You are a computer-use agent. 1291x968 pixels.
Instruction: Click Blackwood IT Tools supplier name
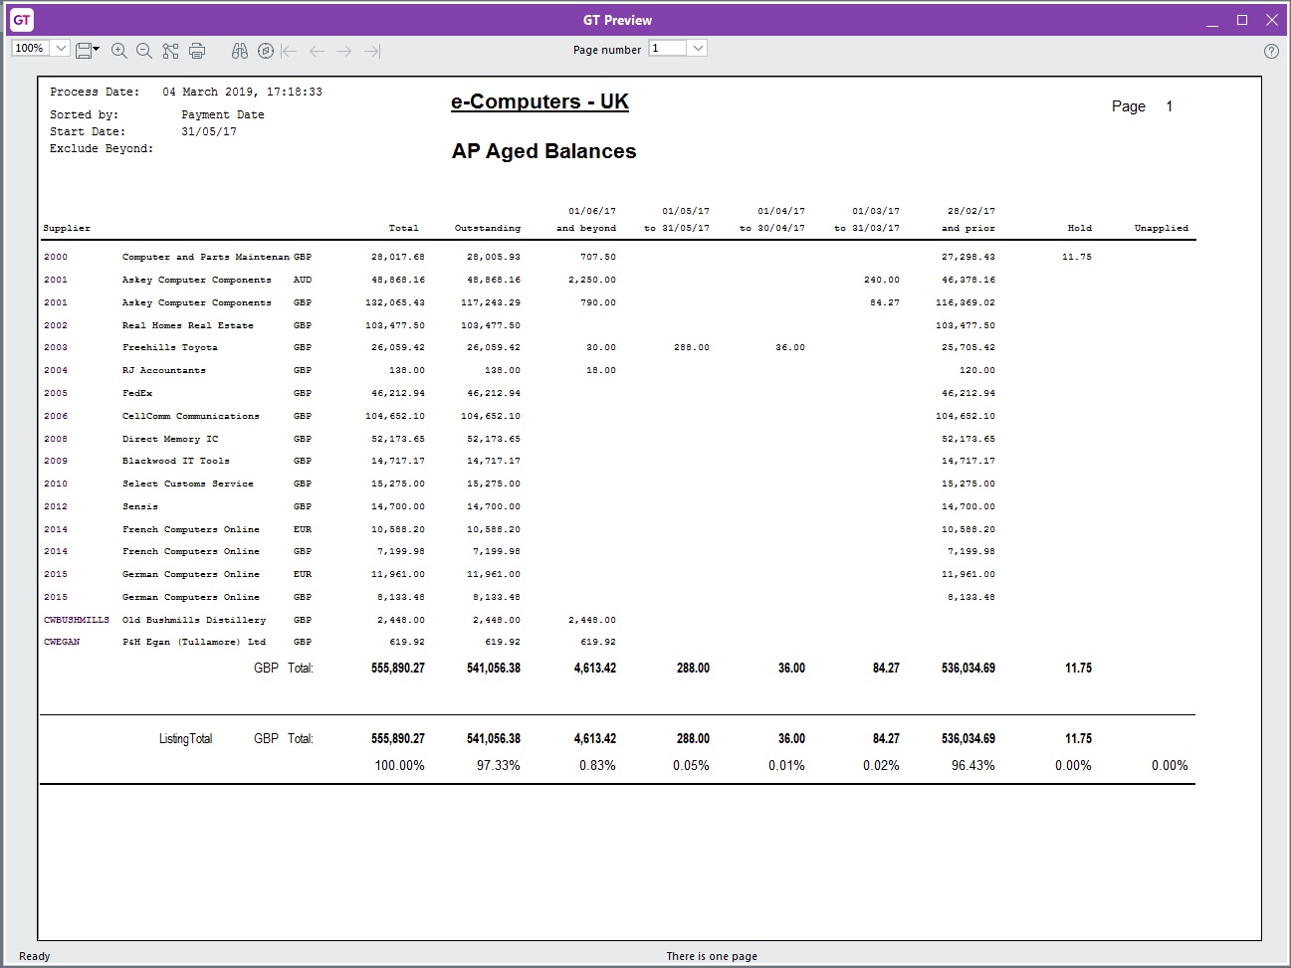[176, 461]
